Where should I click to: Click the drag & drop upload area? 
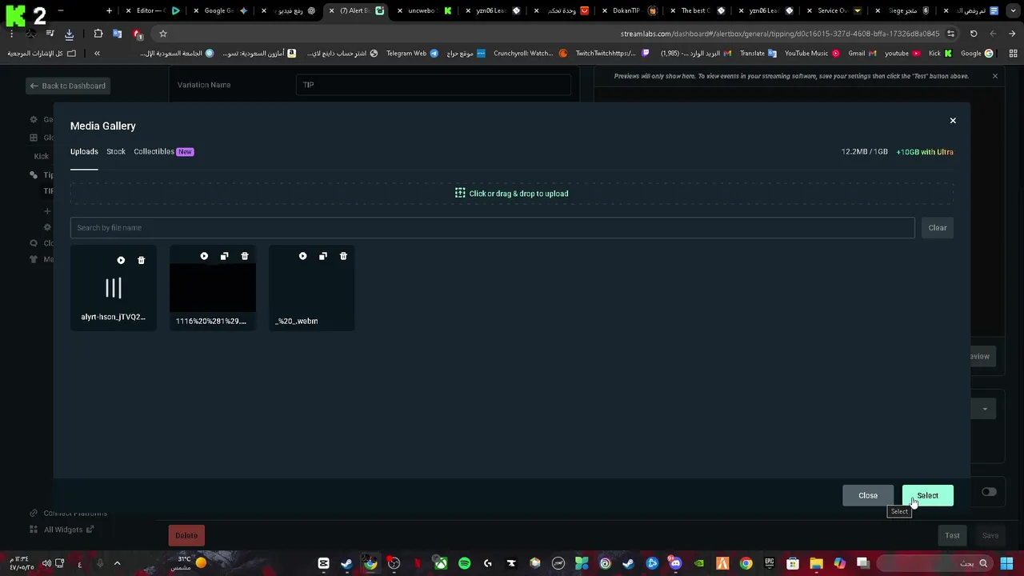512,194
